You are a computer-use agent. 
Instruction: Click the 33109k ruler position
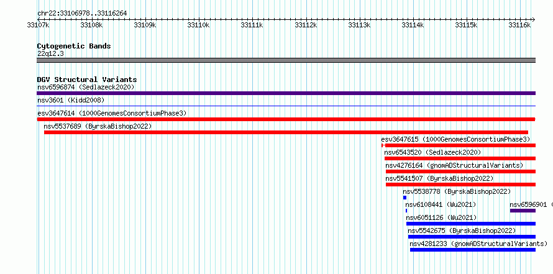(145, 25)
